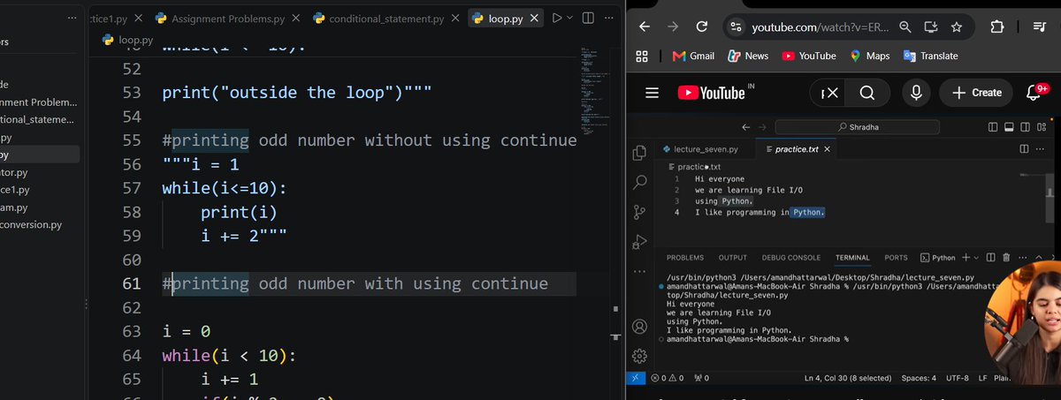Open the Gmail bookmark
Image resolution: width=1061 pixels, height=400 pixels.
[x=692, y=56]
